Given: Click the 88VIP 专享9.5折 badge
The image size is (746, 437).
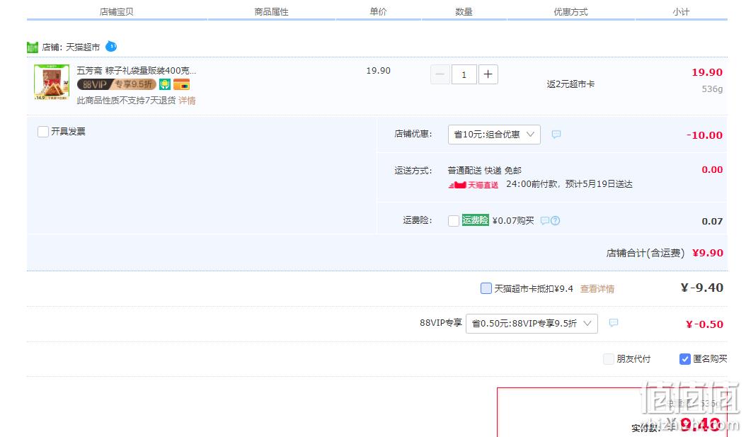Looking at the screenshot, I should coord(117,85).
